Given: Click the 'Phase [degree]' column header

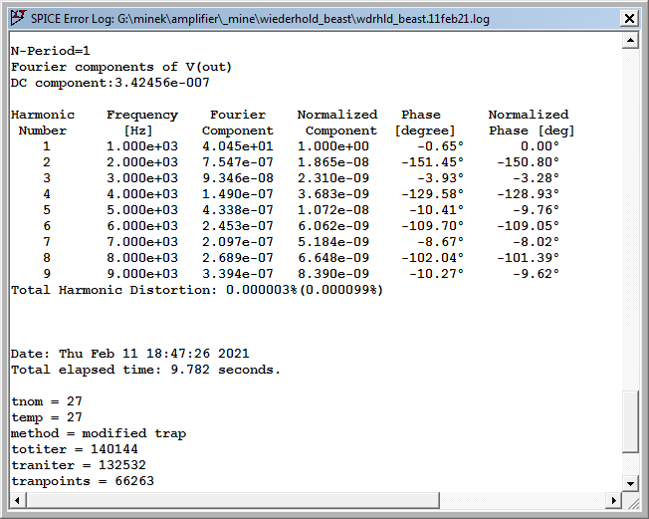Looking at the screenshot, I should click(x=425, y=123).
